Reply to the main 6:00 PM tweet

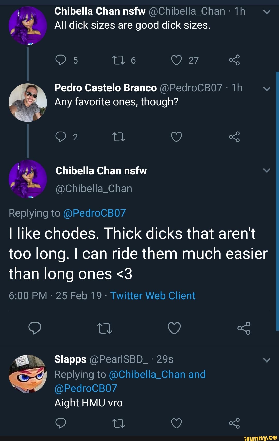(35, 328)
